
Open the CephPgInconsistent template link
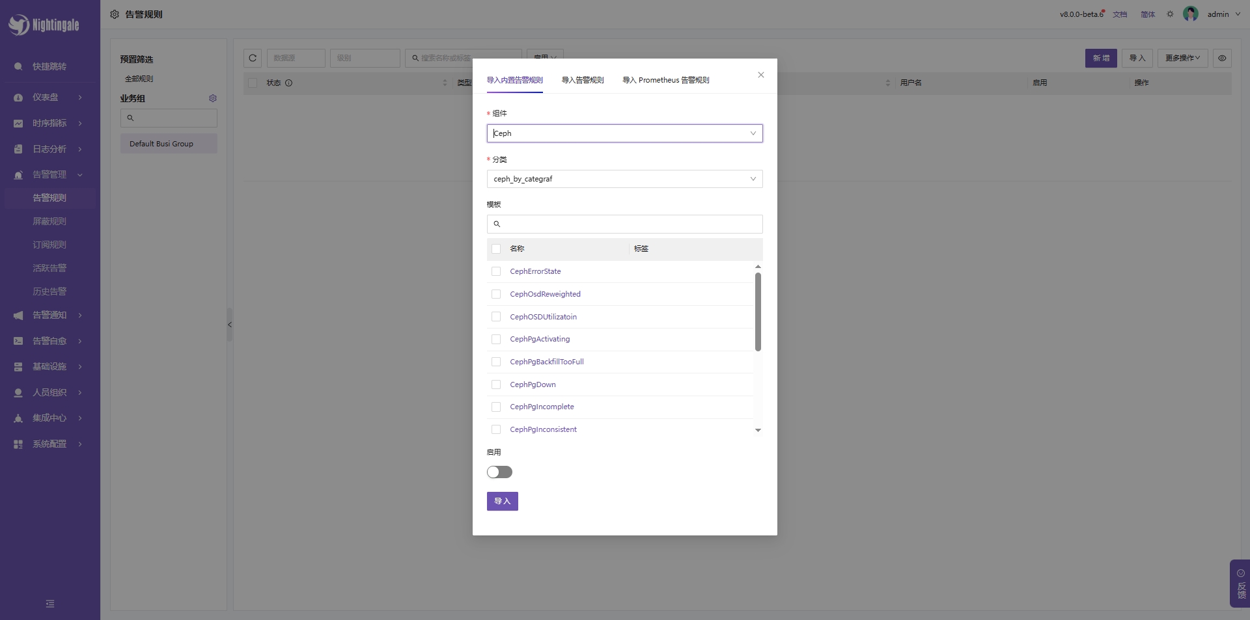point(543,429)
